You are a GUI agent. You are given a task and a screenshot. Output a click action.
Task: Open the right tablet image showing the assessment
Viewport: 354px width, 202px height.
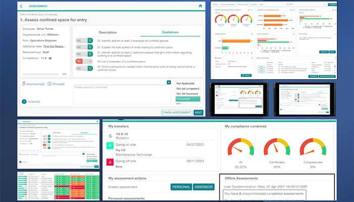(x=304, y=99)
